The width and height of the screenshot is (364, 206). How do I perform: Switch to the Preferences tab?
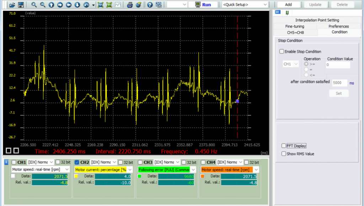point(339,26)
